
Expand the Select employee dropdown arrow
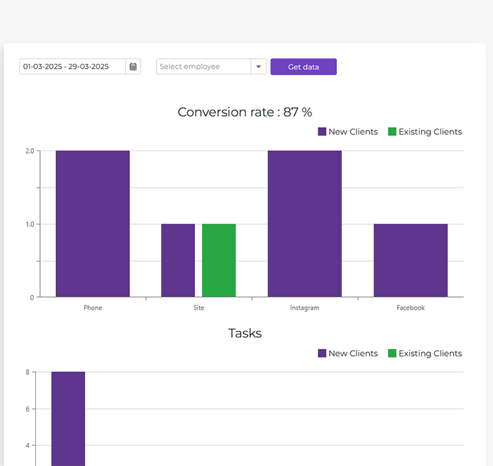(258, 67)
